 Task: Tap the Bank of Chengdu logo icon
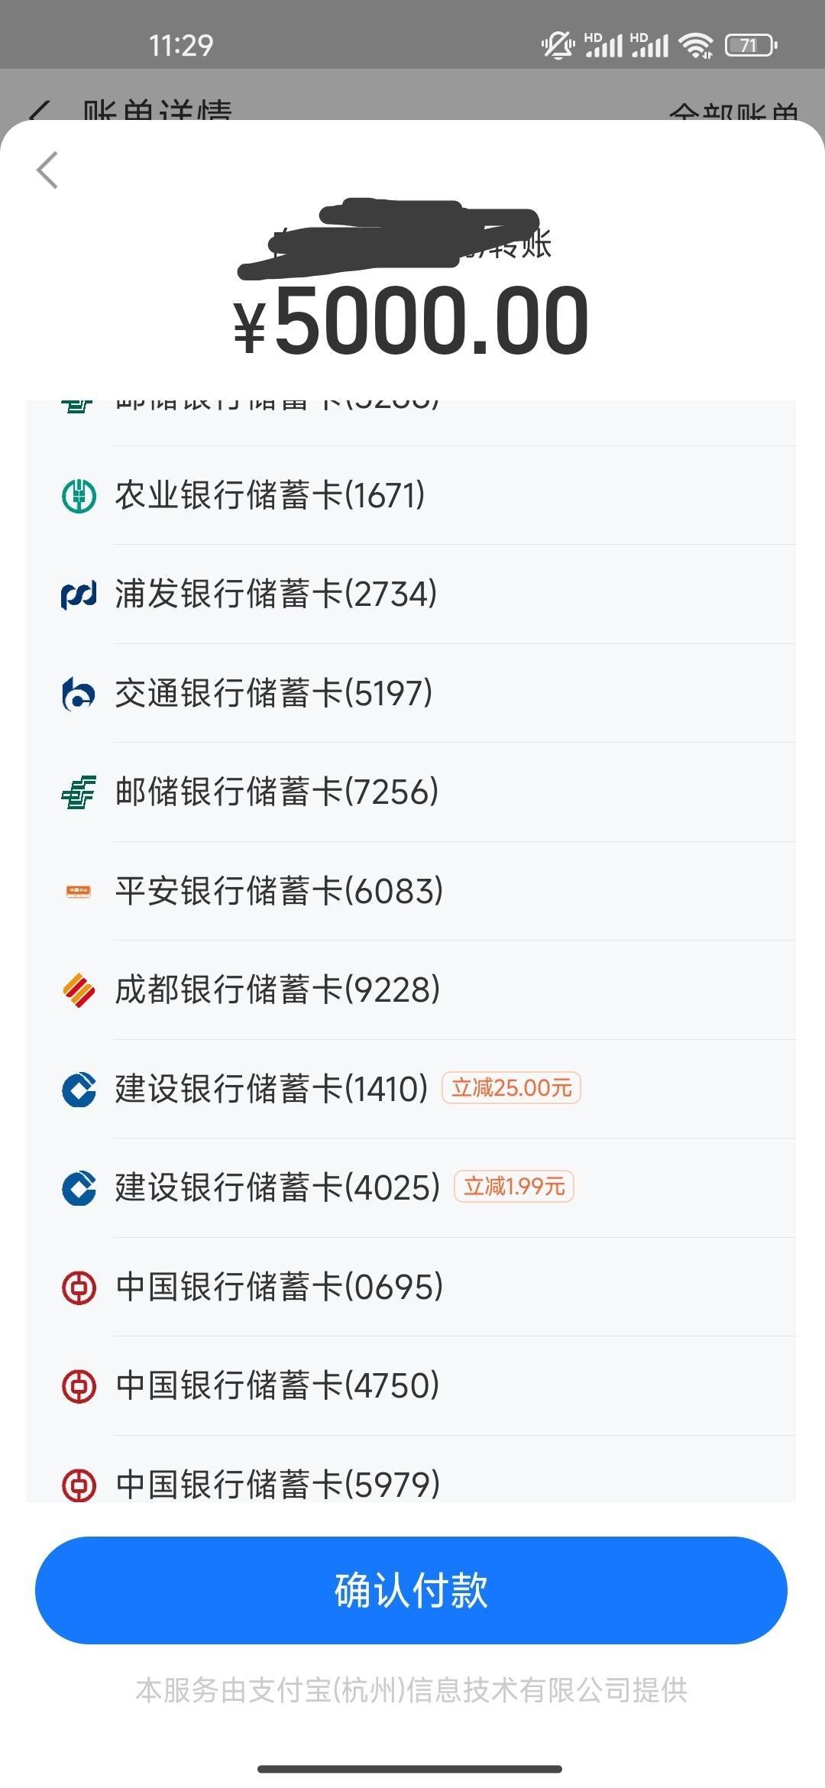[x=79, y=990]
